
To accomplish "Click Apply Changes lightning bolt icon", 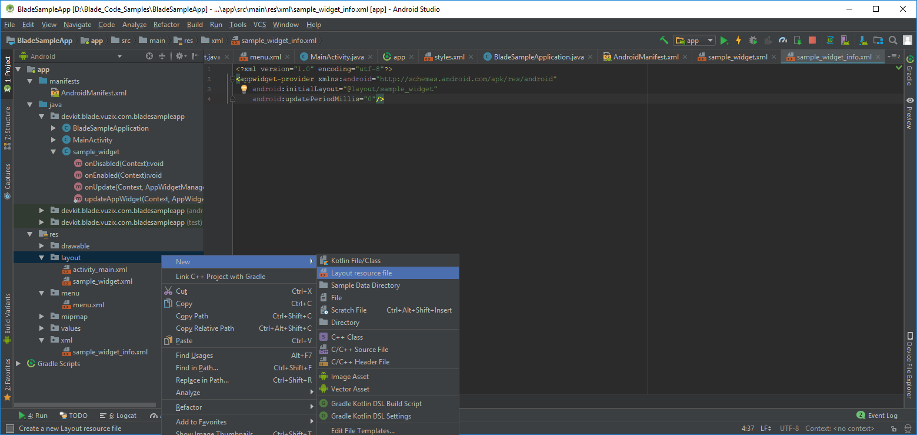I will click(739, 40).
